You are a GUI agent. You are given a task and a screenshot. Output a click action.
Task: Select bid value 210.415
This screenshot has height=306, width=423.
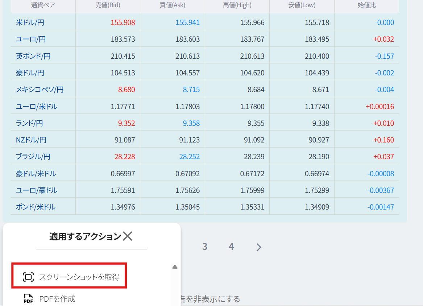tap(123, 56)
